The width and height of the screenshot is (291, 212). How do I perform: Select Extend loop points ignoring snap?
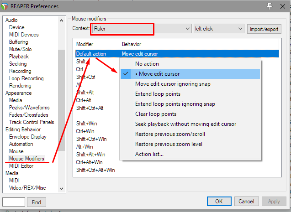(x=190, y=104)
